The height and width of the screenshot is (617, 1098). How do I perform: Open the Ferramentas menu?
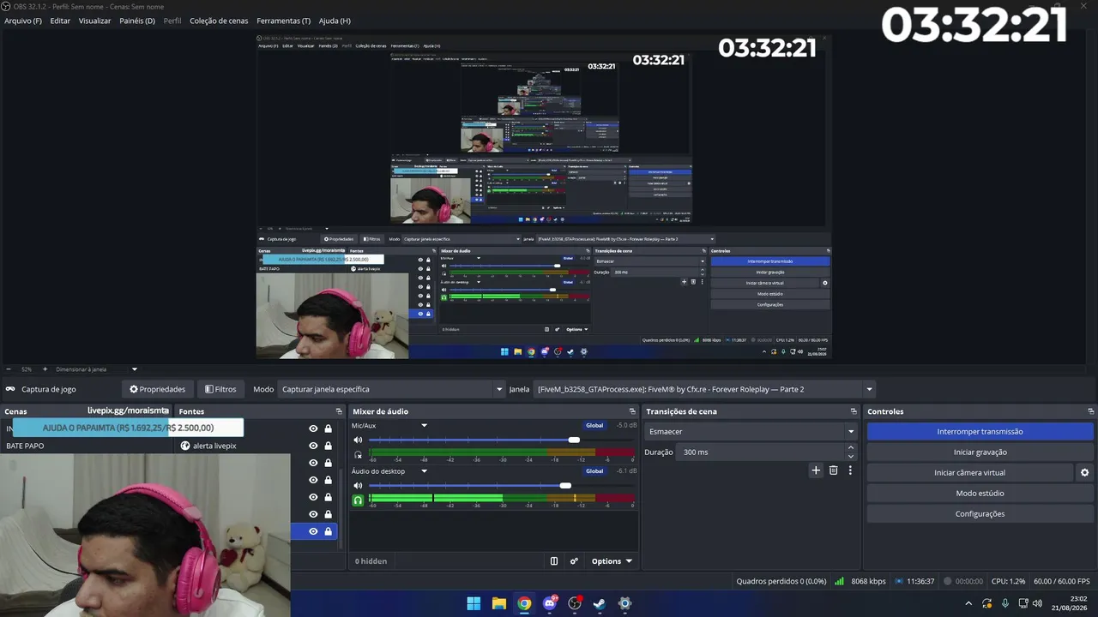pyautogui.click(x=284, y=21)
